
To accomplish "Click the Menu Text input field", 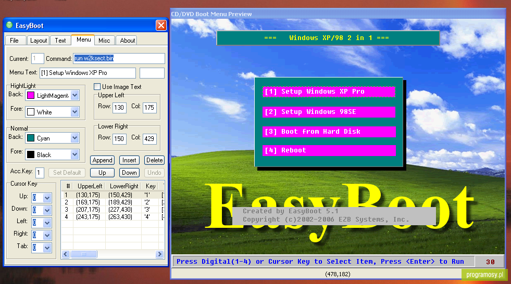I will point(88,73).
